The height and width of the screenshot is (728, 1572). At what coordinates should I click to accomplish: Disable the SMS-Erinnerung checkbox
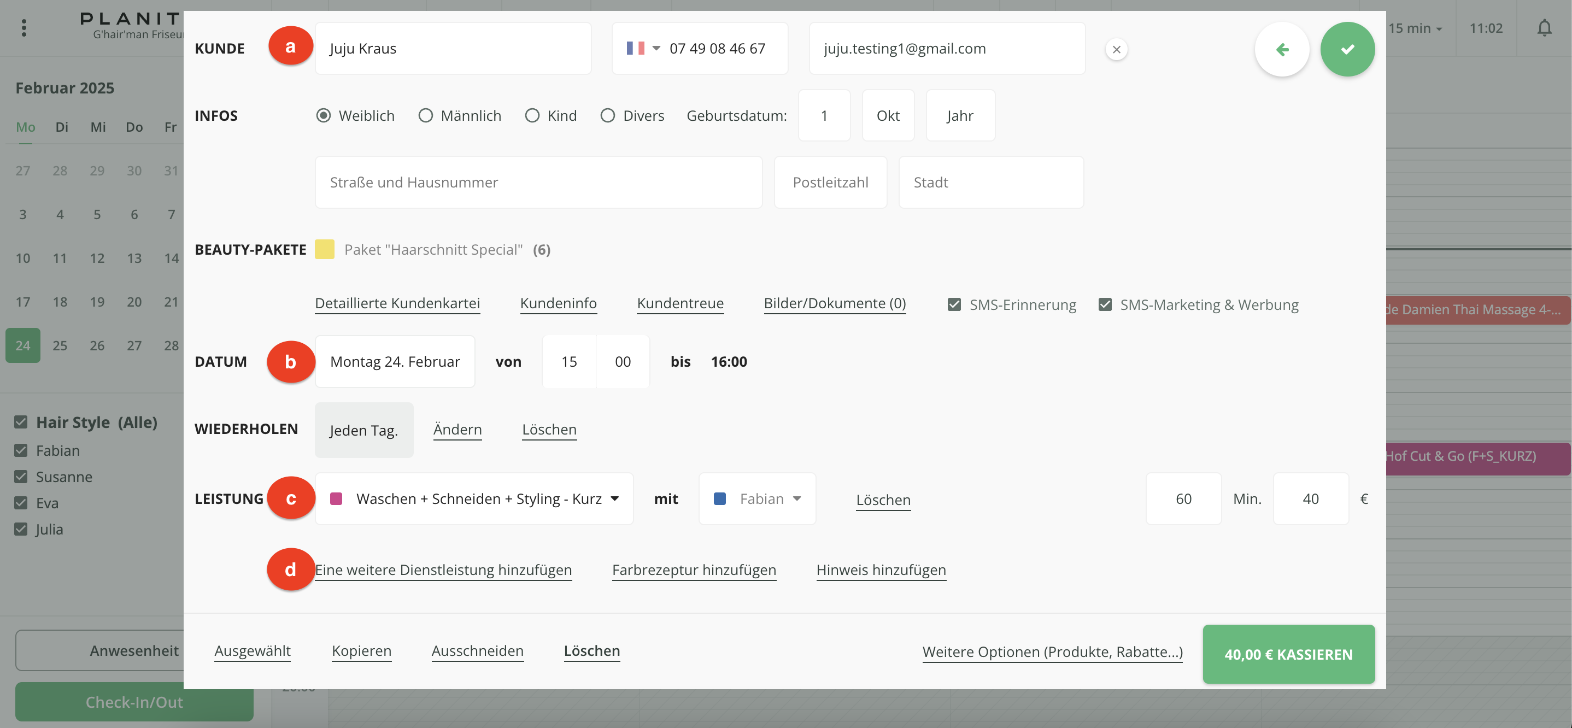tap(954, 304)
